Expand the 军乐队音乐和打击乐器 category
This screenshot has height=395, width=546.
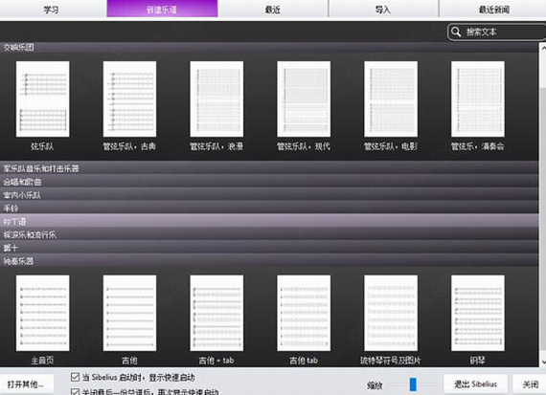[x=269, y=168]
